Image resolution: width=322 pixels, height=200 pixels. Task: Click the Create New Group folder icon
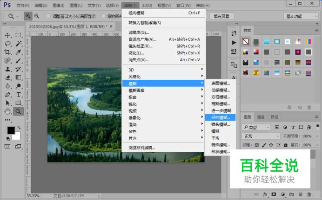point(291,194)
